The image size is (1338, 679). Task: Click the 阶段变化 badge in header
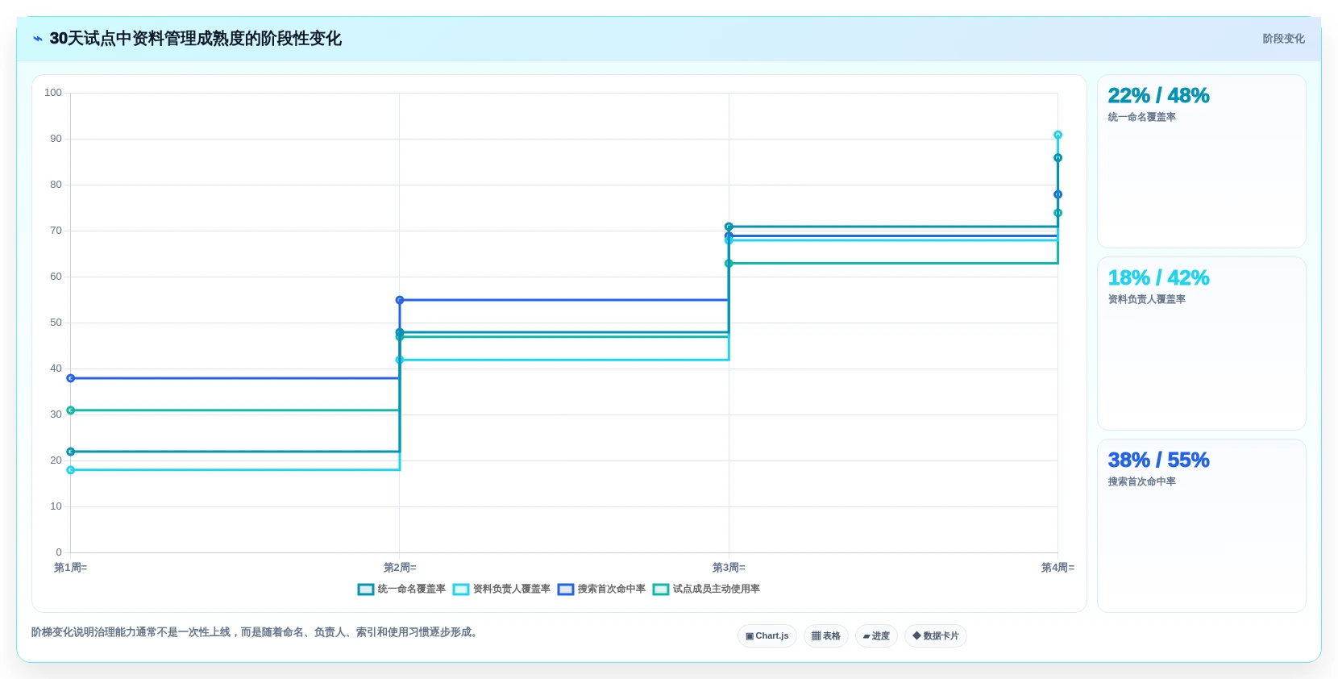[1283, 39]
